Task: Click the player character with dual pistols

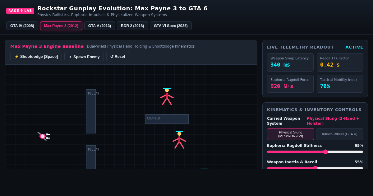Action: (x=44, y=136)
